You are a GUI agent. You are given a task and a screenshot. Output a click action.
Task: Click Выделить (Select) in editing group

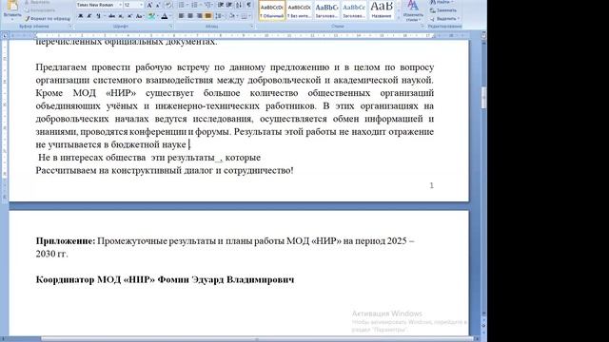(x=444, y=18)
